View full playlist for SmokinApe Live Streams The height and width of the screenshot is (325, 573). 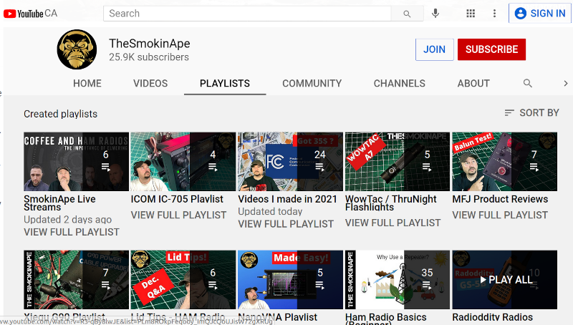[72, 232]
